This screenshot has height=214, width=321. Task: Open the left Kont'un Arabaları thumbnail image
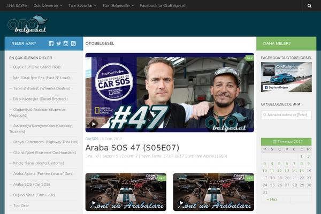click(126, 192)
